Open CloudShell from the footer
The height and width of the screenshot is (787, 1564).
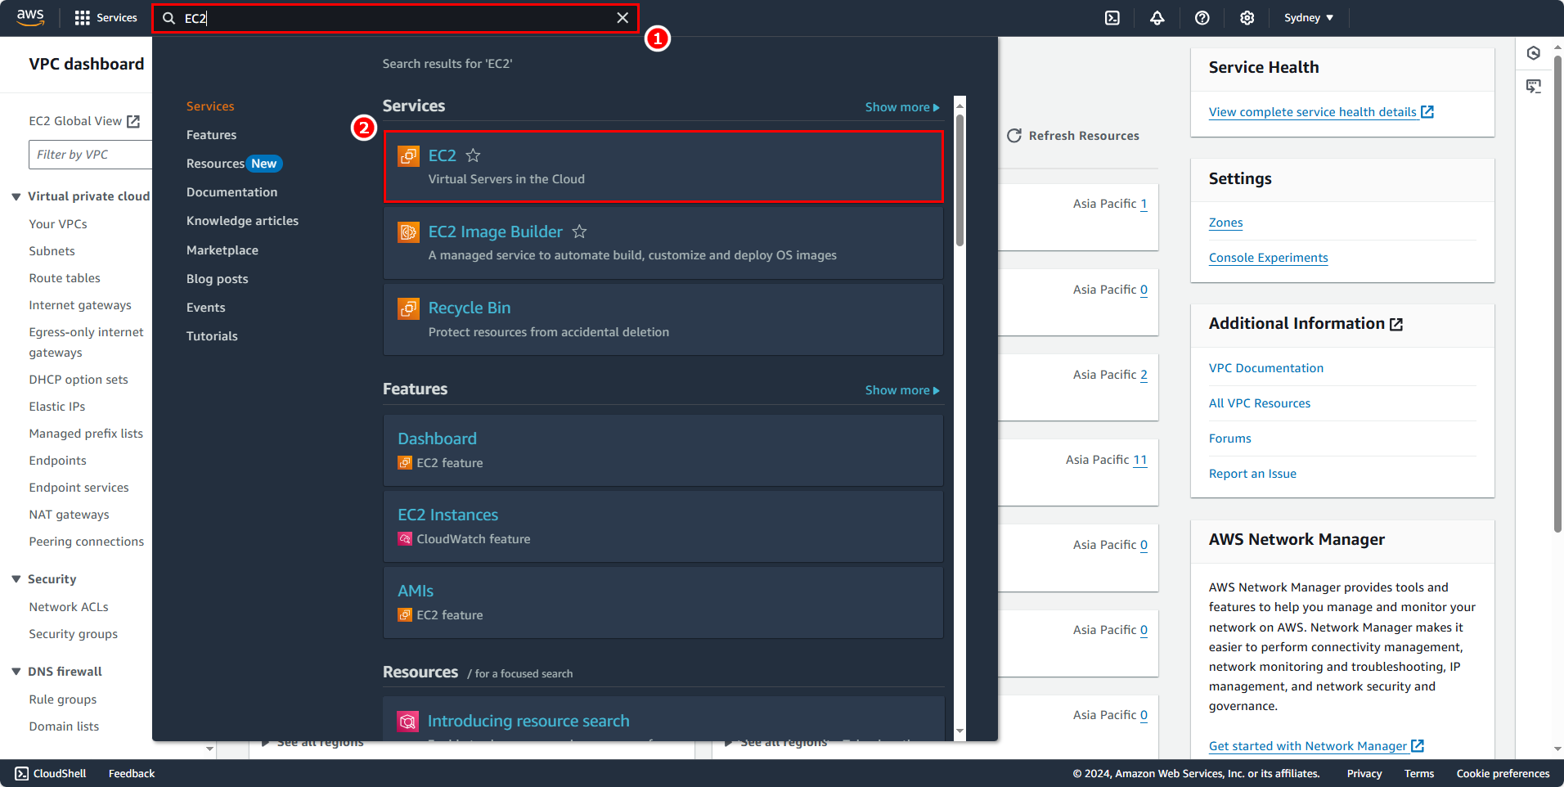tap(51, 773)
